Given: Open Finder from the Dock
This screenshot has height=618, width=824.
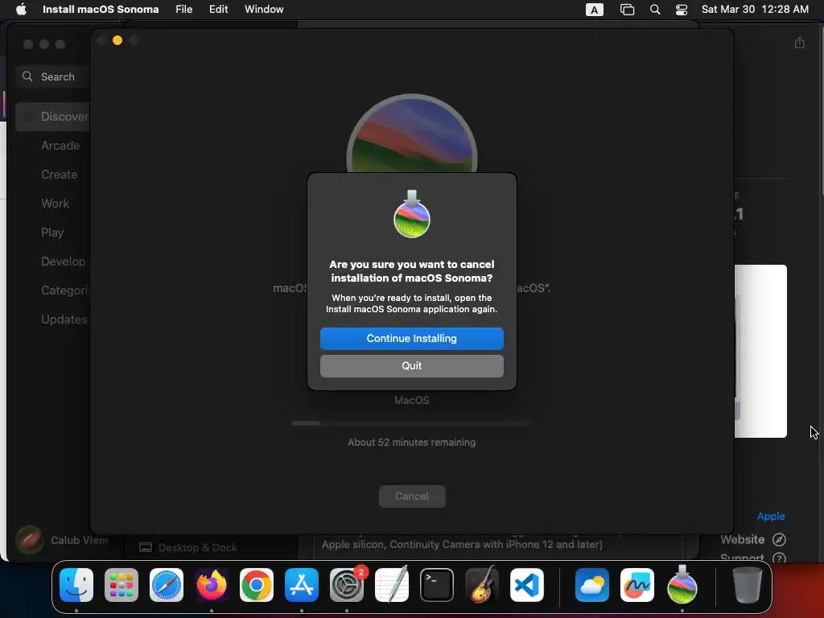Looking at the screenshot, I should coord(76,585).
